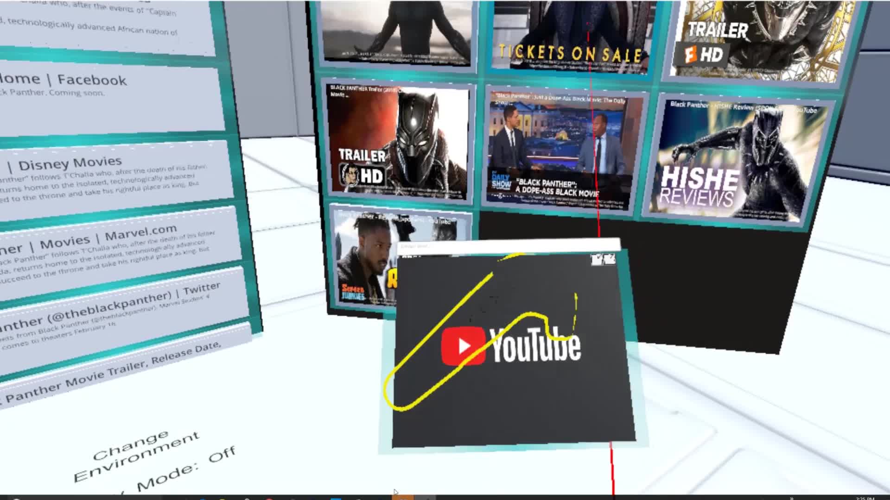Click the Daily Show logo on the video

501,181
